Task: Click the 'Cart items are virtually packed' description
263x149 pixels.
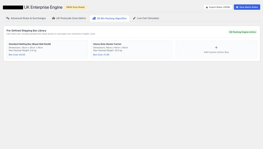Action: (51, 34)
